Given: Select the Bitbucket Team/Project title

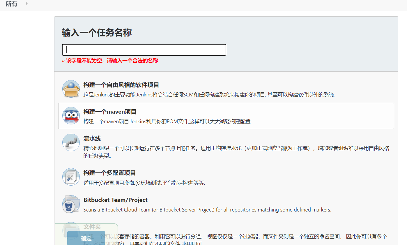Looking at the screenshot, I should pyautogui.click(x=116, y=200).
